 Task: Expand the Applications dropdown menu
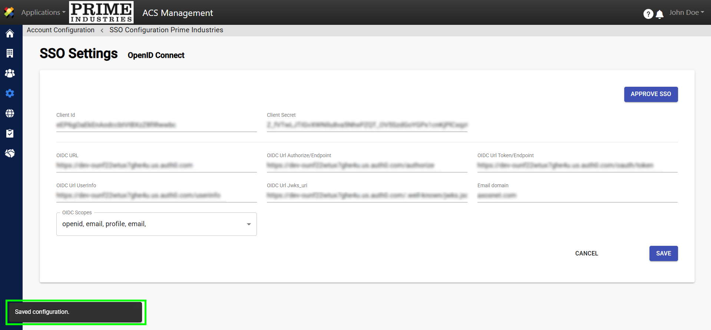click(43, 13)
